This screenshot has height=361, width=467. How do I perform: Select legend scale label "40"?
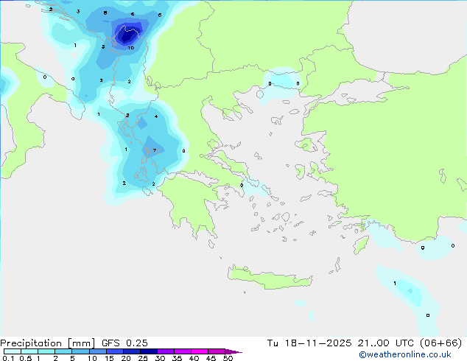pos(194,358)
